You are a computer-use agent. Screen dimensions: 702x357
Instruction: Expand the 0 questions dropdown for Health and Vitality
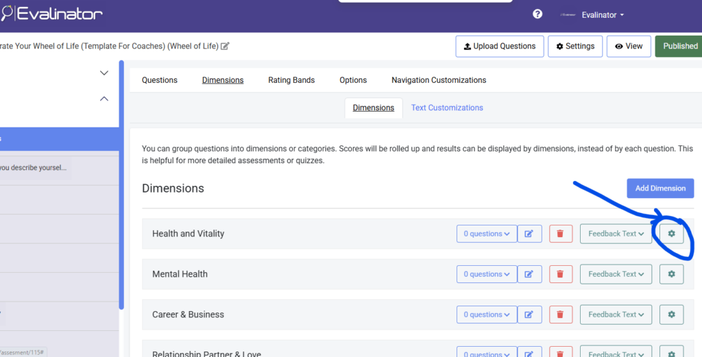486,234
